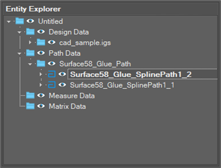The width and height of the screenshot is (221, 168).
Task: Click the Matrix Data folder icon
Action: (x=30, y=106)
